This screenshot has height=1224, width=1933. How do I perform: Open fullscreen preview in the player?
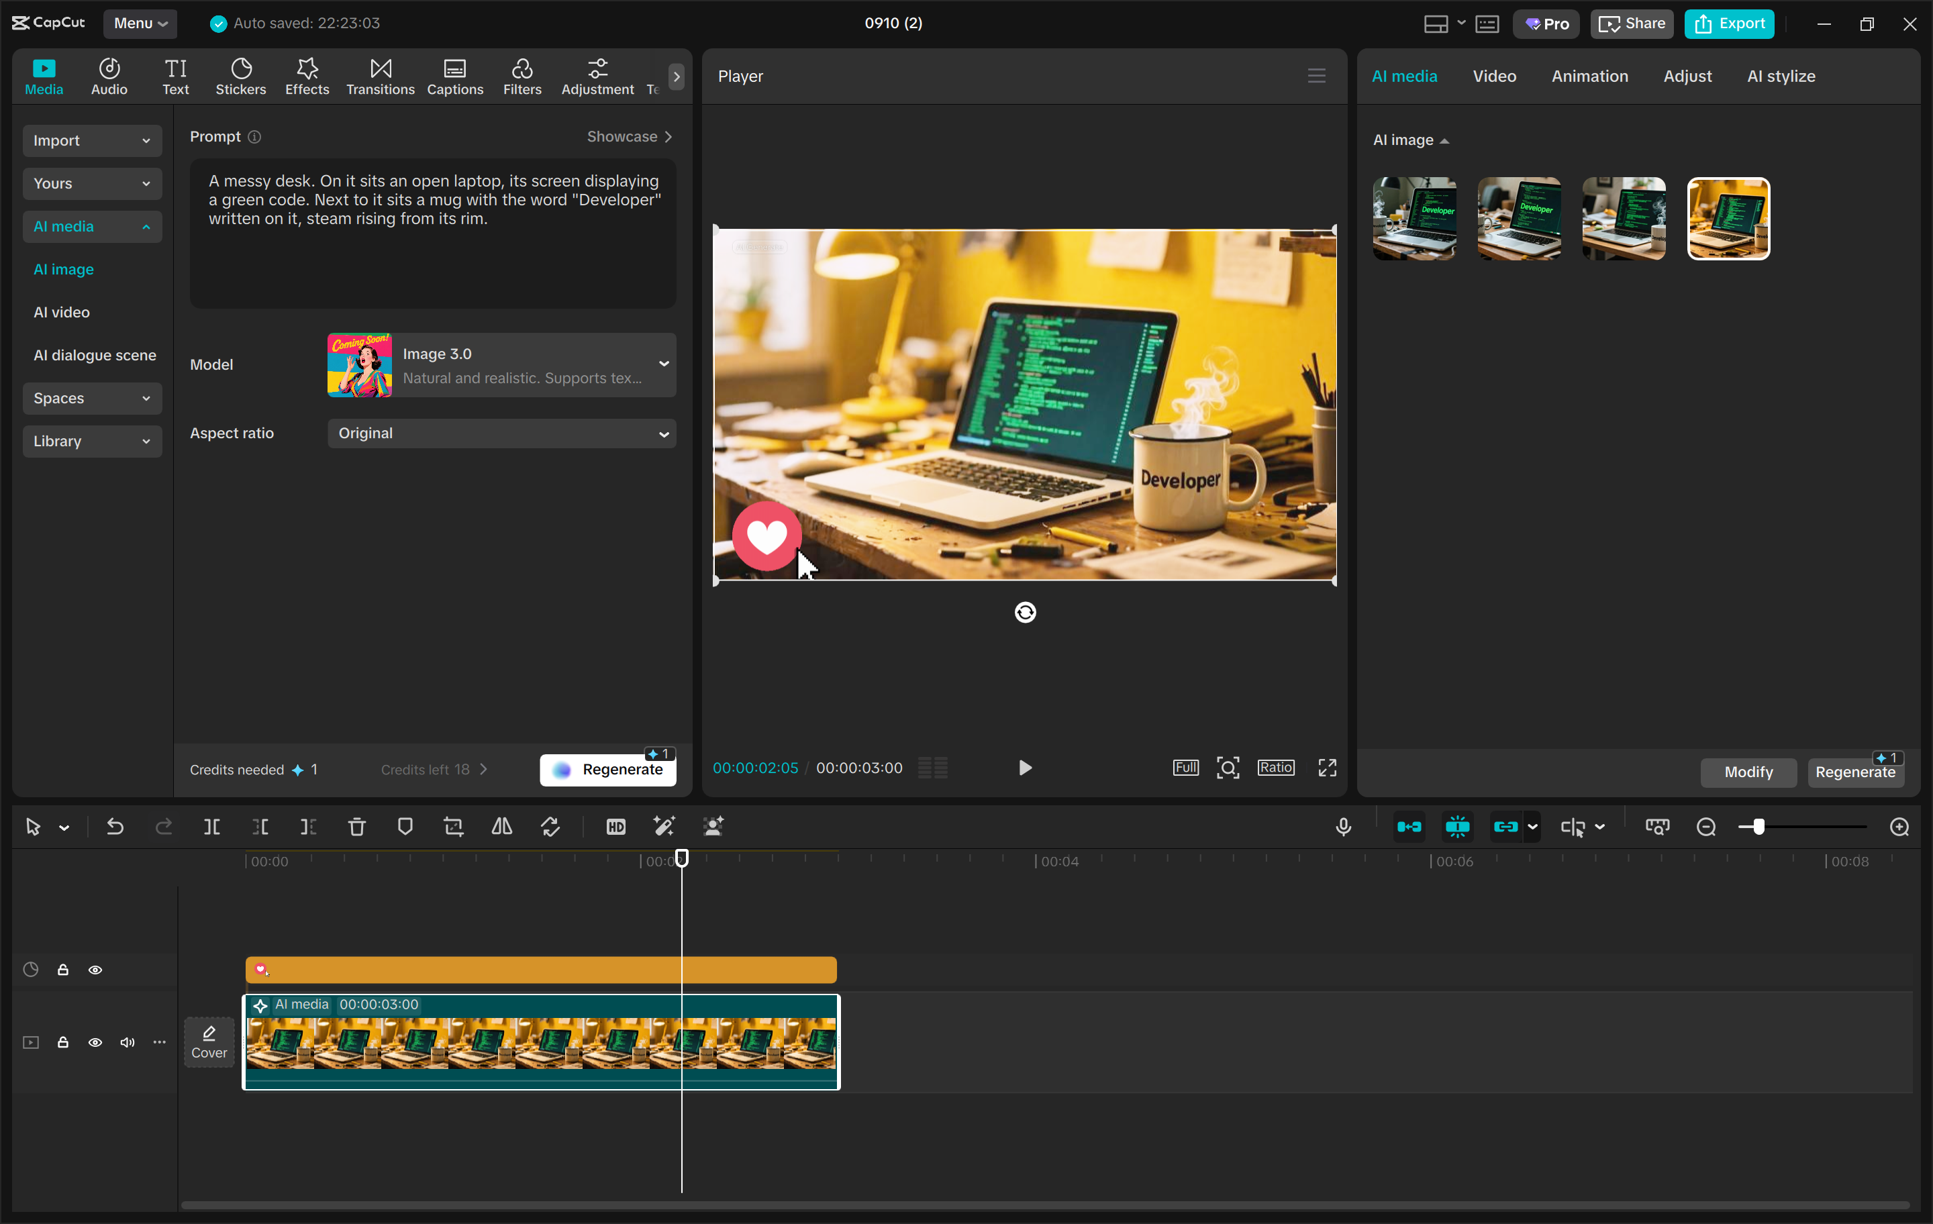[1328, 768]
